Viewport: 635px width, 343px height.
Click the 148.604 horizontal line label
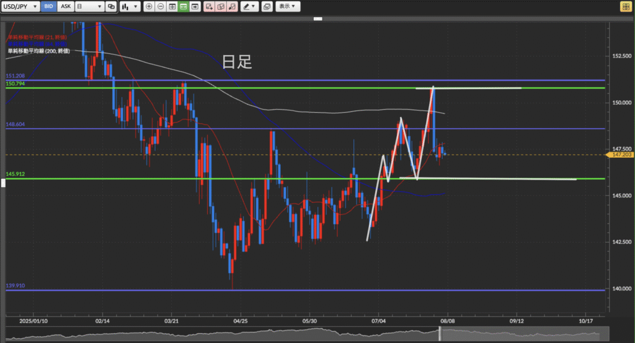[x=16, y=124]
